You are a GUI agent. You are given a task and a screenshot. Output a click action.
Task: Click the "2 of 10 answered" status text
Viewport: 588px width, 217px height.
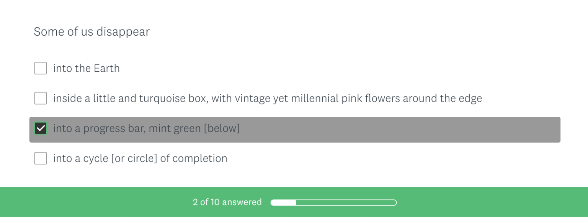click(227, 202)
